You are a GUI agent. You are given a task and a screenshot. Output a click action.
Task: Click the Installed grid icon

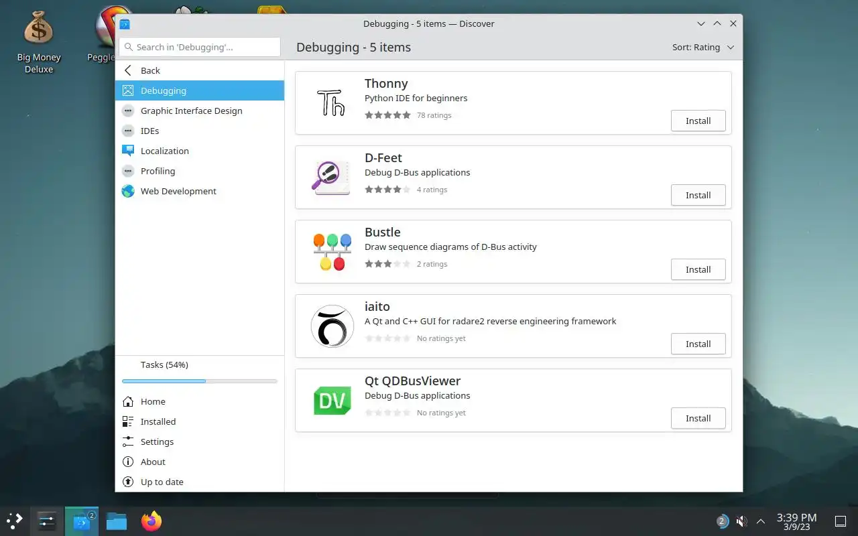click(128, 421)
